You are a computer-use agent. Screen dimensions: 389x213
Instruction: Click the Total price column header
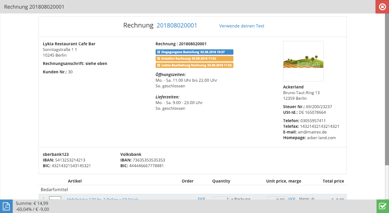333,181
